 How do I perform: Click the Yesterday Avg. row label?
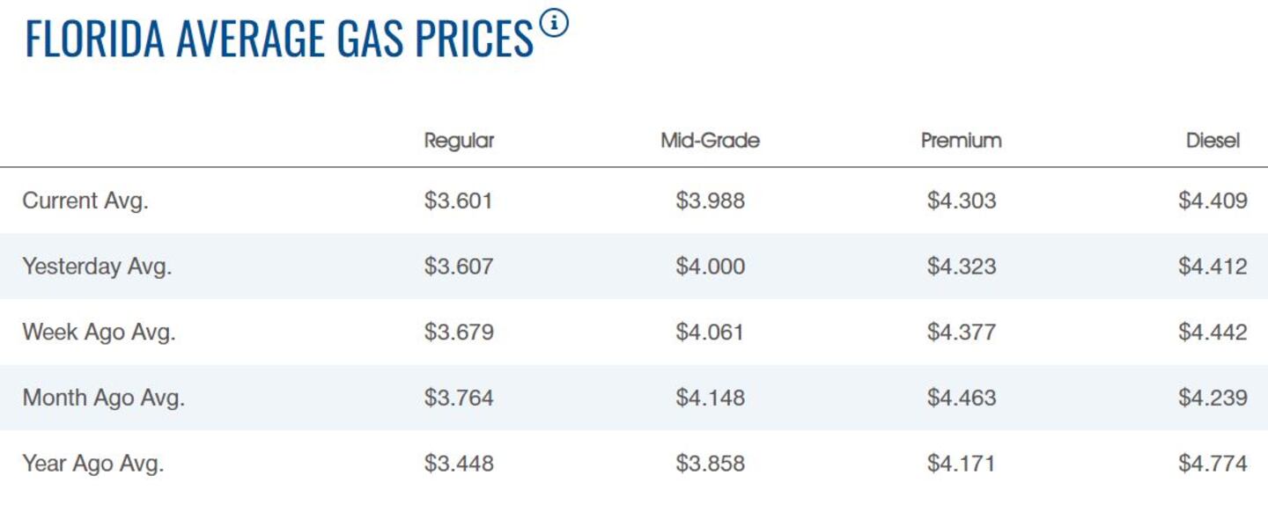point(97,267)
